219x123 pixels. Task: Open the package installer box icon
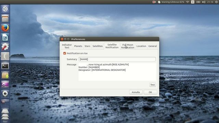tap(5, 75)
